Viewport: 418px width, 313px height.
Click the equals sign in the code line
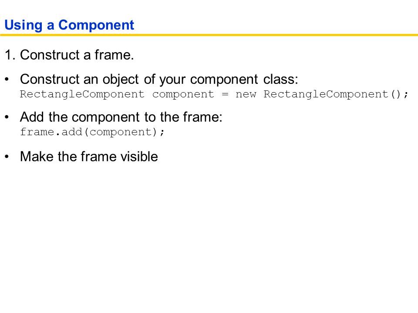[225, 94]
